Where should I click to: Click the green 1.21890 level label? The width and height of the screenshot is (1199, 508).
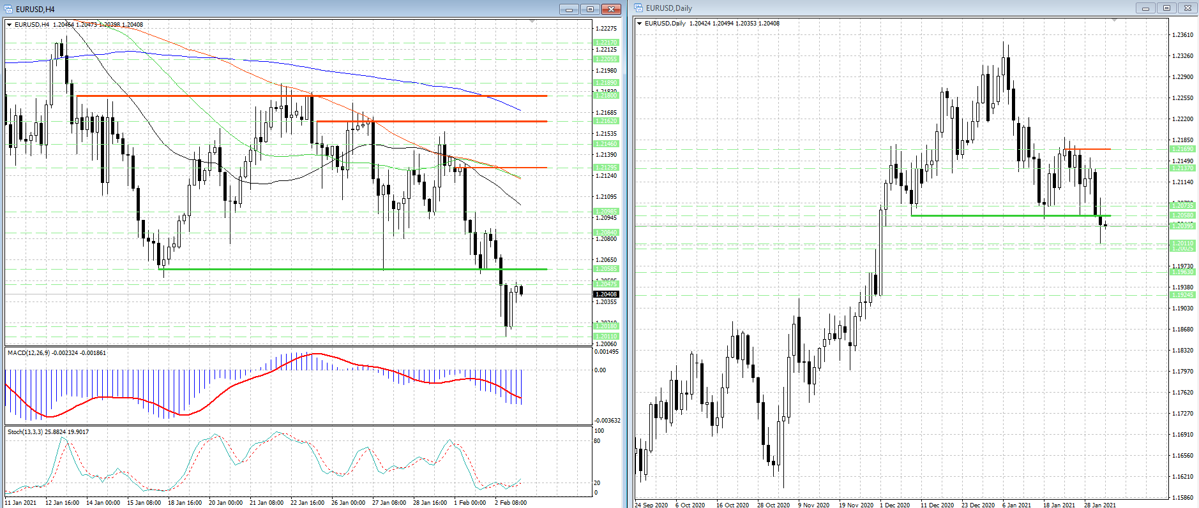coord(606,83)
